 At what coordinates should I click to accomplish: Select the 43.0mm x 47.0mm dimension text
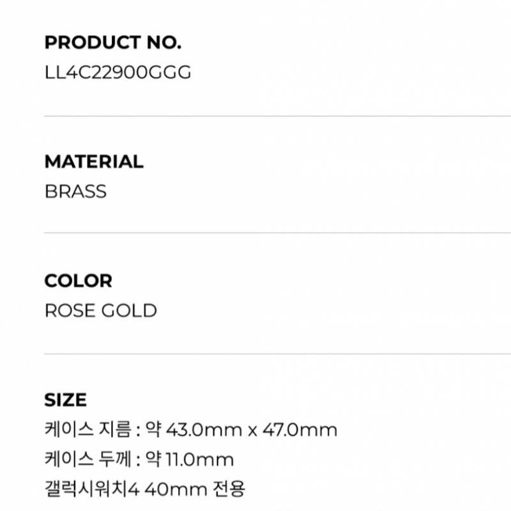tap(251, 429)
